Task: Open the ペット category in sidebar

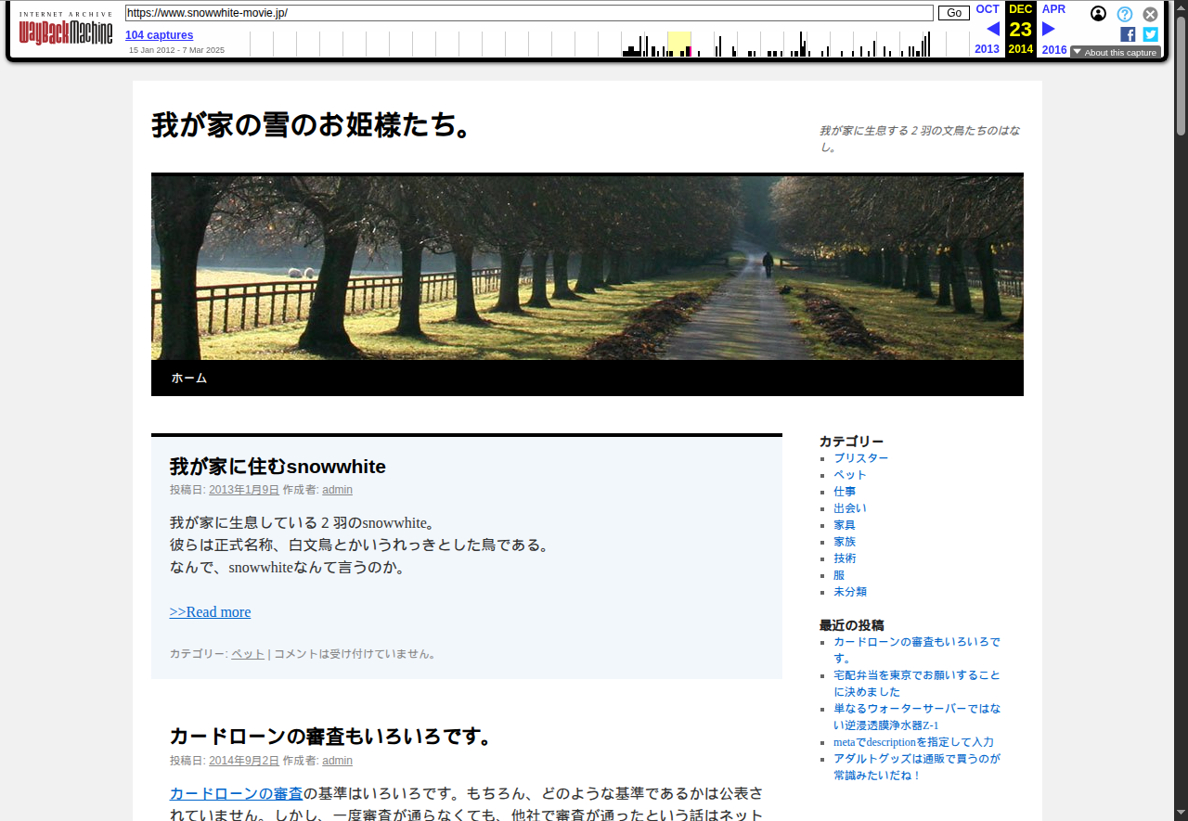Action: [849, 475]
